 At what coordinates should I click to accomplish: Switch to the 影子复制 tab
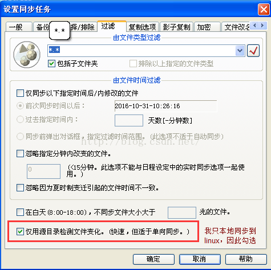tap(176, 27)
